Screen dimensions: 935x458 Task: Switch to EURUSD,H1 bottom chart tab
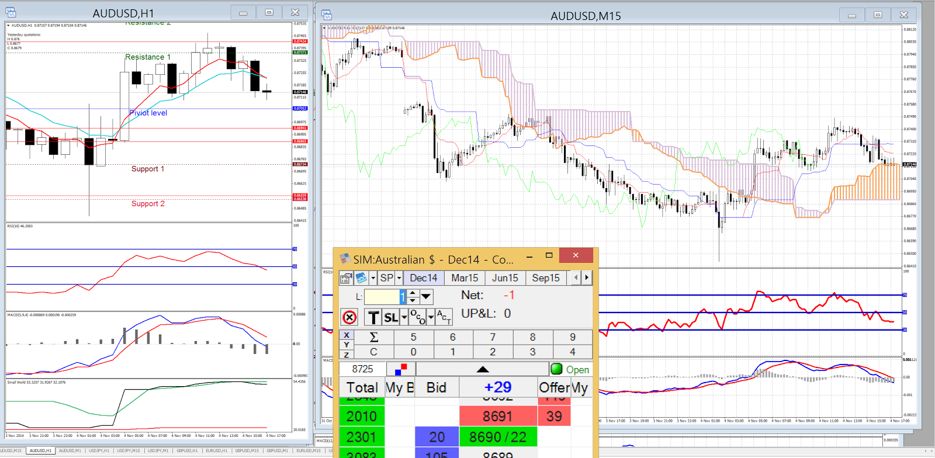(216, 450)
